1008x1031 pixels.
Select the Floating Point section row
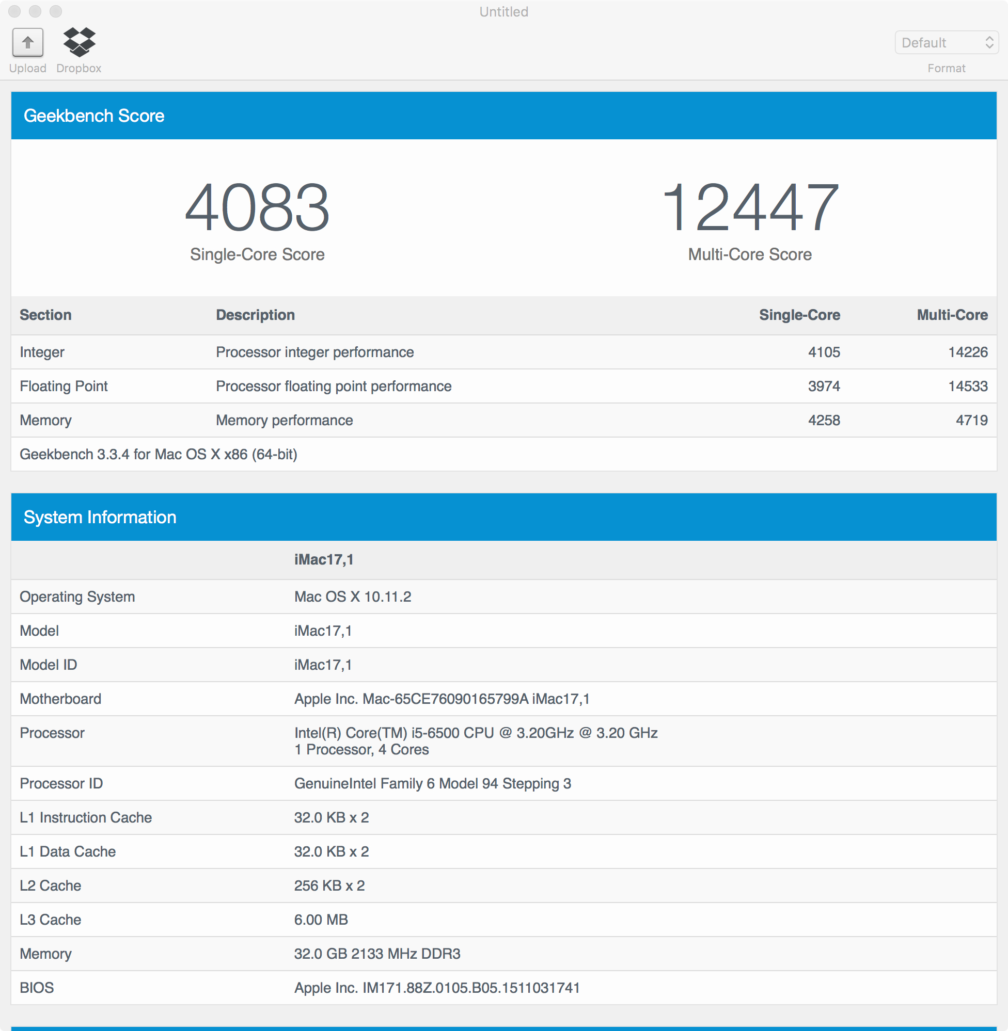click(64, 386)
